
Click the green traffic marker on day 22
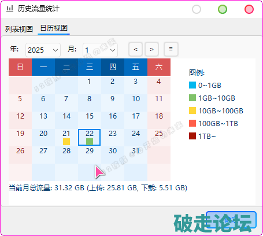point(90,142)
